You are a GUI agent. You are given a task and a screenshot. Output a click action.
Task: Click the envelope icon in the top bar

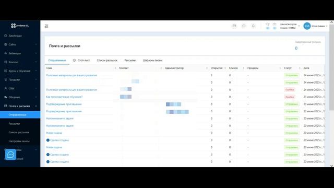tap(234, 26)
